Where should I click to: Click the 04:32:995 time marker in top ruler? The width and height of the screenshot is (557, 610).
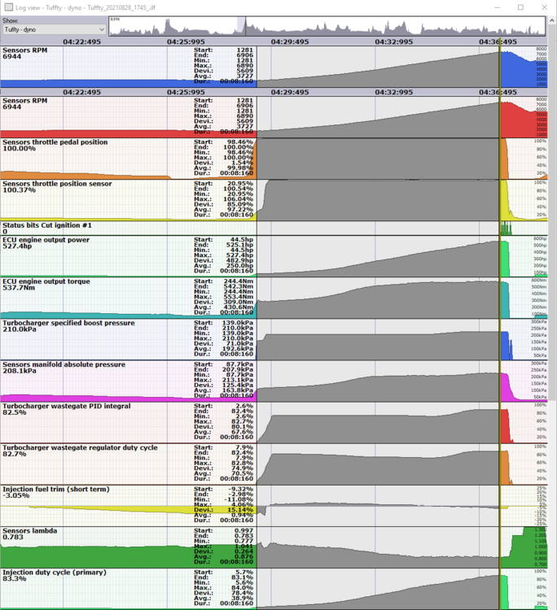tap(394, 42)
